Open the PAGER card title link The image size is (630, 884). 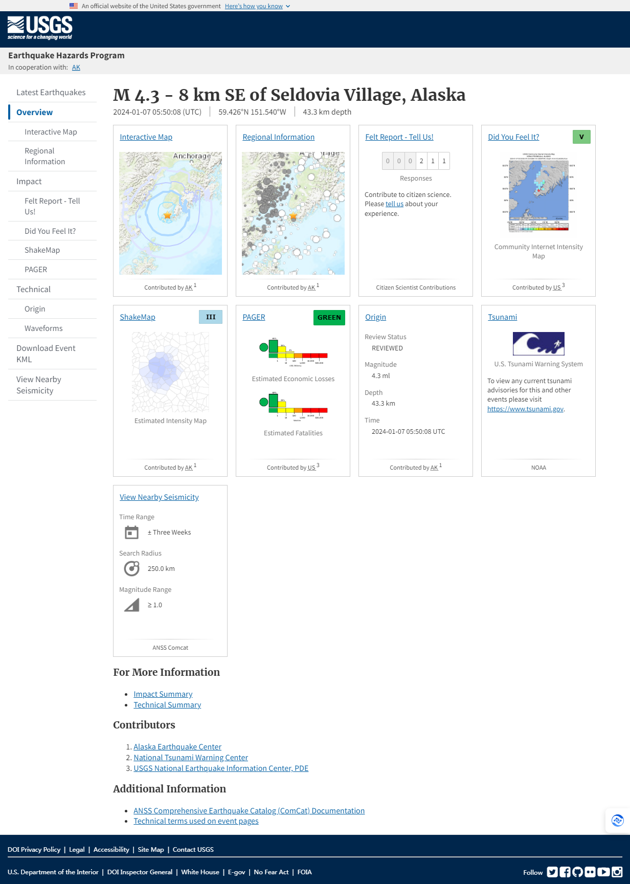254,317
